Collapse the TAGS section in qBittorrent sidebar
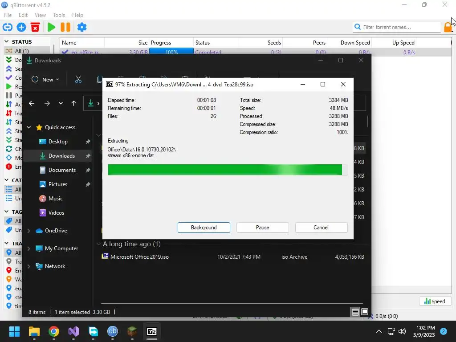 click(x=7, y=212)
